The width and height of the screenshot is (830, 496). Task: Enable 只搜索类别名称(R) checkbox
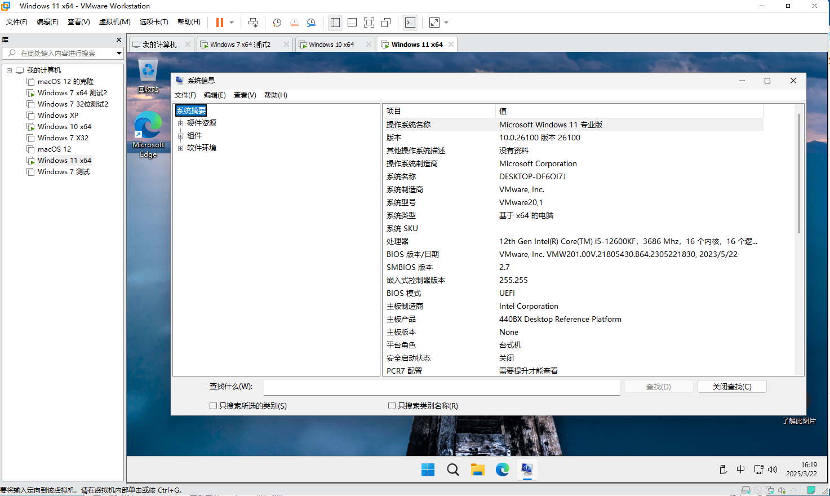pos(392,406)
